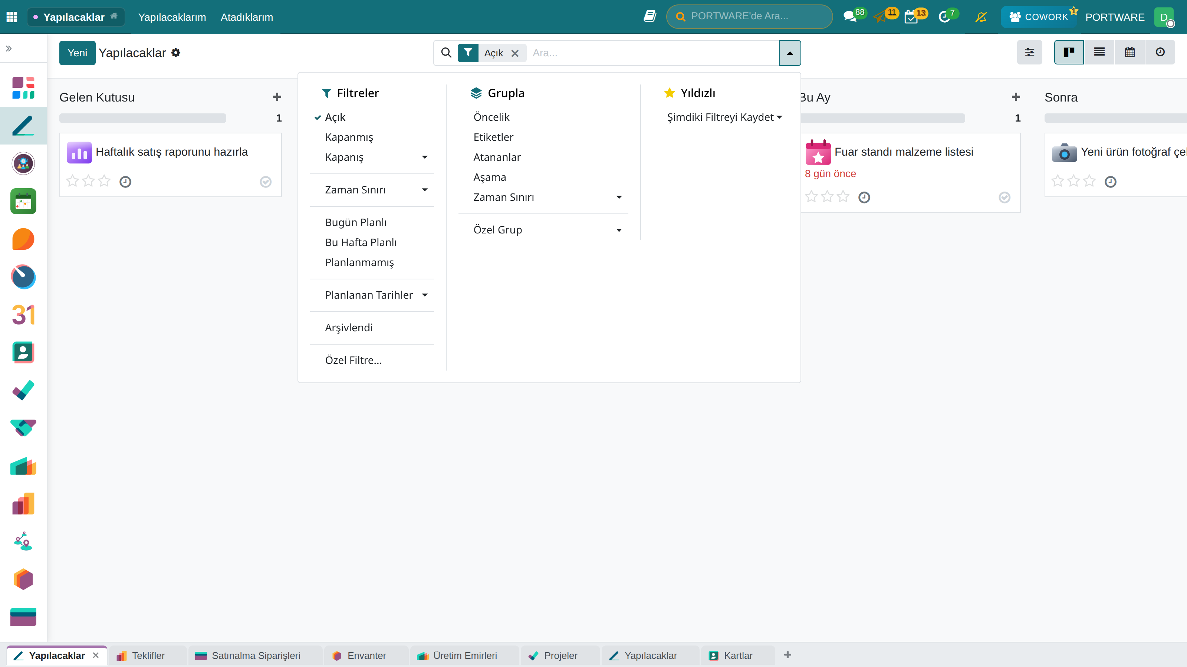Expand Planlanan Tarihler filter options
The width and height of the screenshot is (1187, 667).
(x=372, y=295)
